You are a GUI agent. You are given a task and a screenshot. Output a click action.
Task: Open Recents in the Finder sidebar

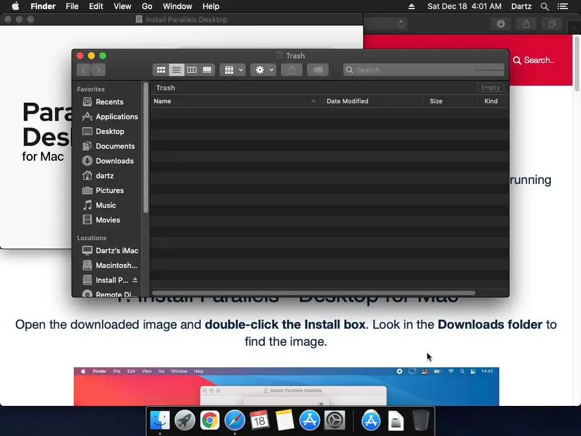pos(110,102)
